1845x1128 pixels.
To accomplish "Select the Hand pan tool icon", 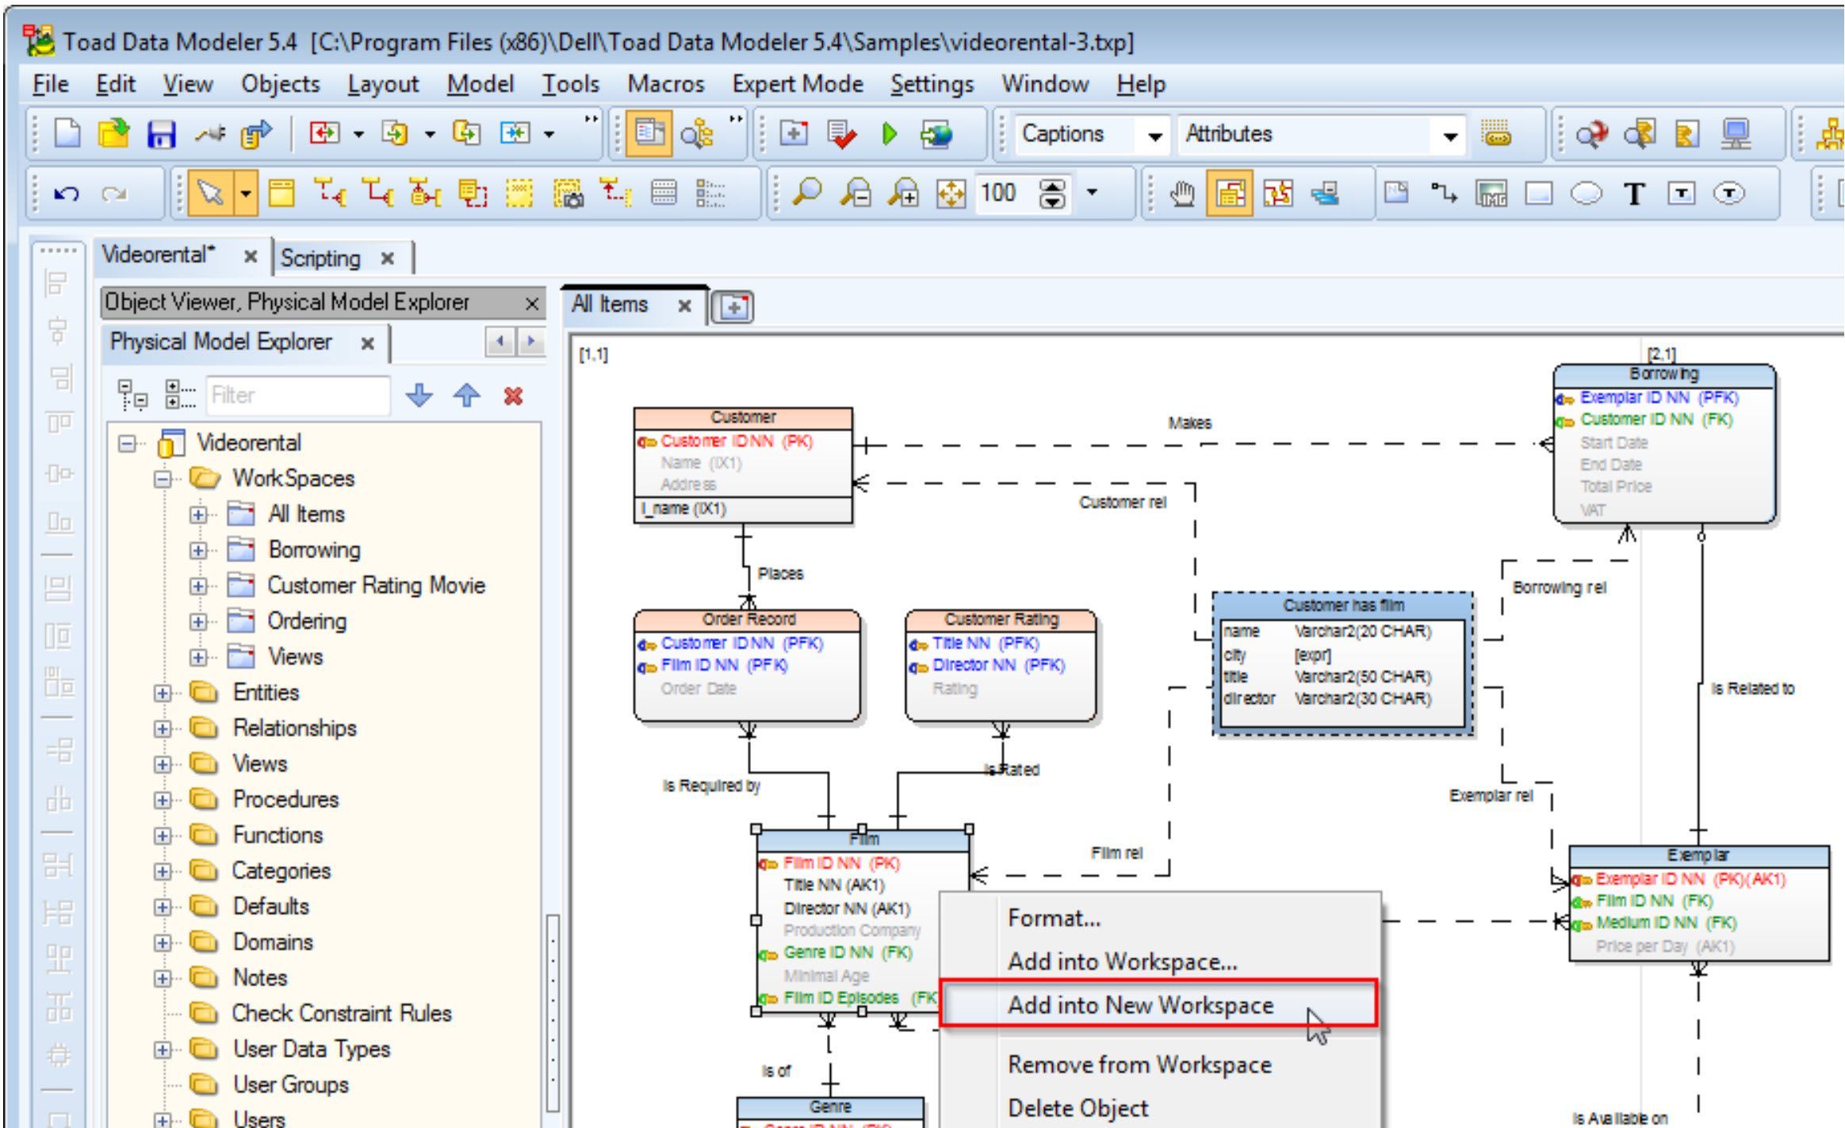I will click(x=1182, y=193).
